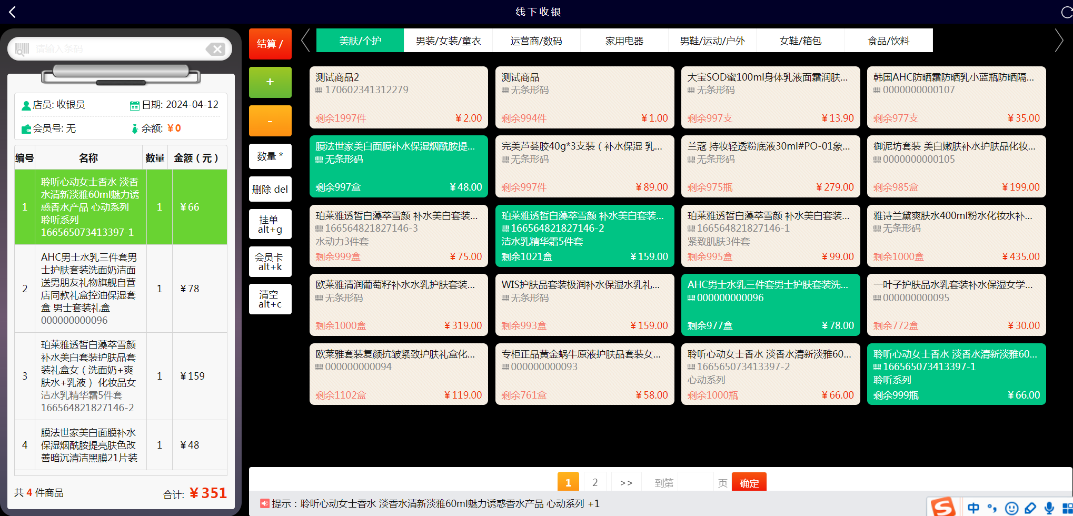
Task: Select cart row 2 AHC男士水乳三件套
Action: pos(121,289)
